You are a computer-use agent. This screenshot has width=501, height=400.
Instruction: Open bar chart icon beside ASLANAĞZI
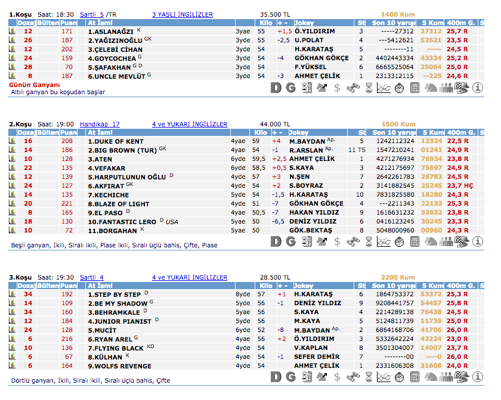tap(11, 31)
